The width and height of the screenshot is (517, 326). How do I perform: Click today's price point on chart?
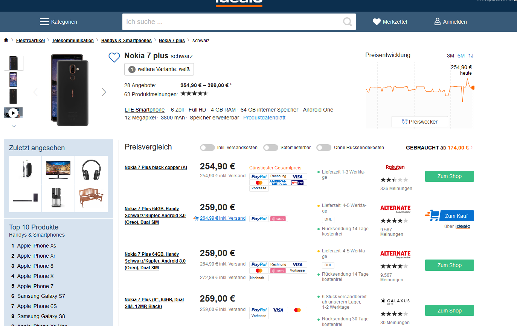tap(473, 88)
